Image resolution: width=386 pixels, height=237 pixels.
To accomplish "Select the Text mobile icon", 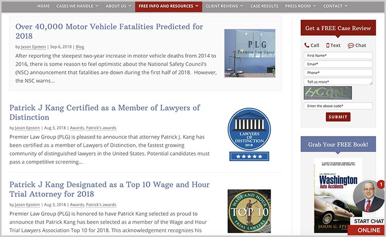I will coord(328,45).
